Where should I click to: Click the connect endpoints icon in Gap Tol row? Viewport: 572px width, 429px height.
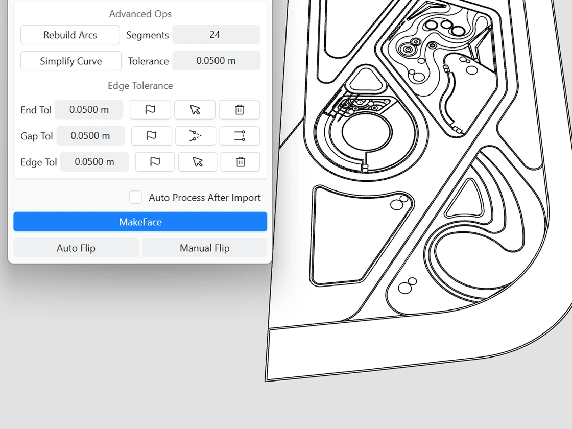[x=240, y=136]
